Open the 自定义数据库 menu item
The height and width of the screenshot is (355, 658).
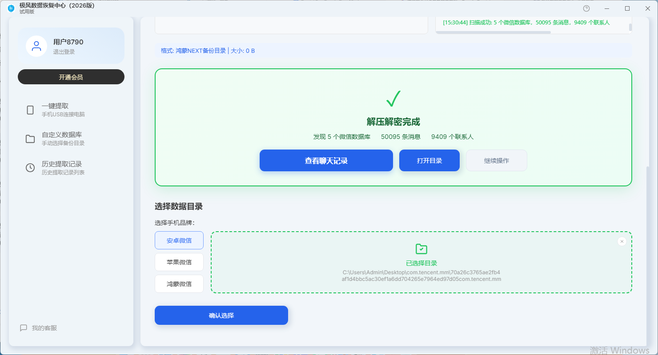coord(71,139)
